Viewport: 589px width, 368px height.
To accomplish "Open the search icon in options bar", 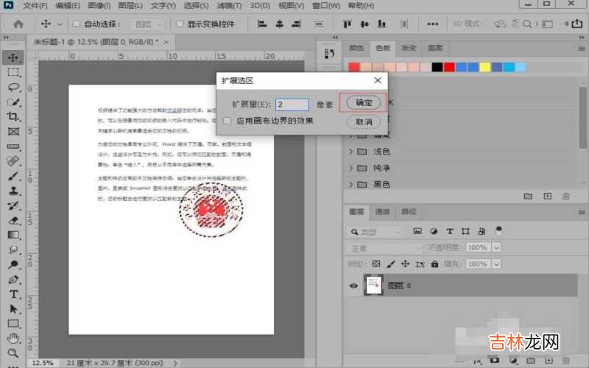I will click(x=527, y=24).
